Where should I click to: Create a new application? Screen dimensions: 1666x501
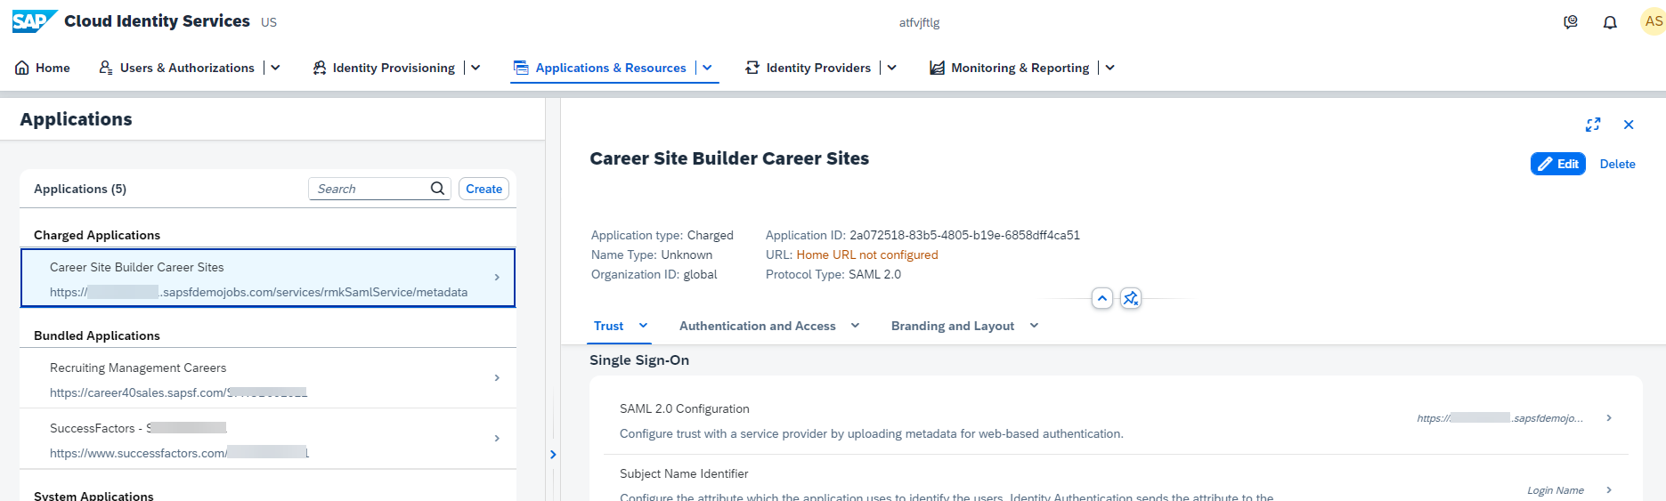tap(484, 189)
